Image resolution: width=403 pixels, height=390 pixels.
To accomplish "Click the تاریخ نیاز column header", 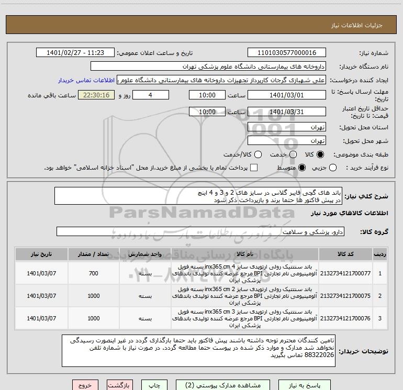I will [41, 254].
